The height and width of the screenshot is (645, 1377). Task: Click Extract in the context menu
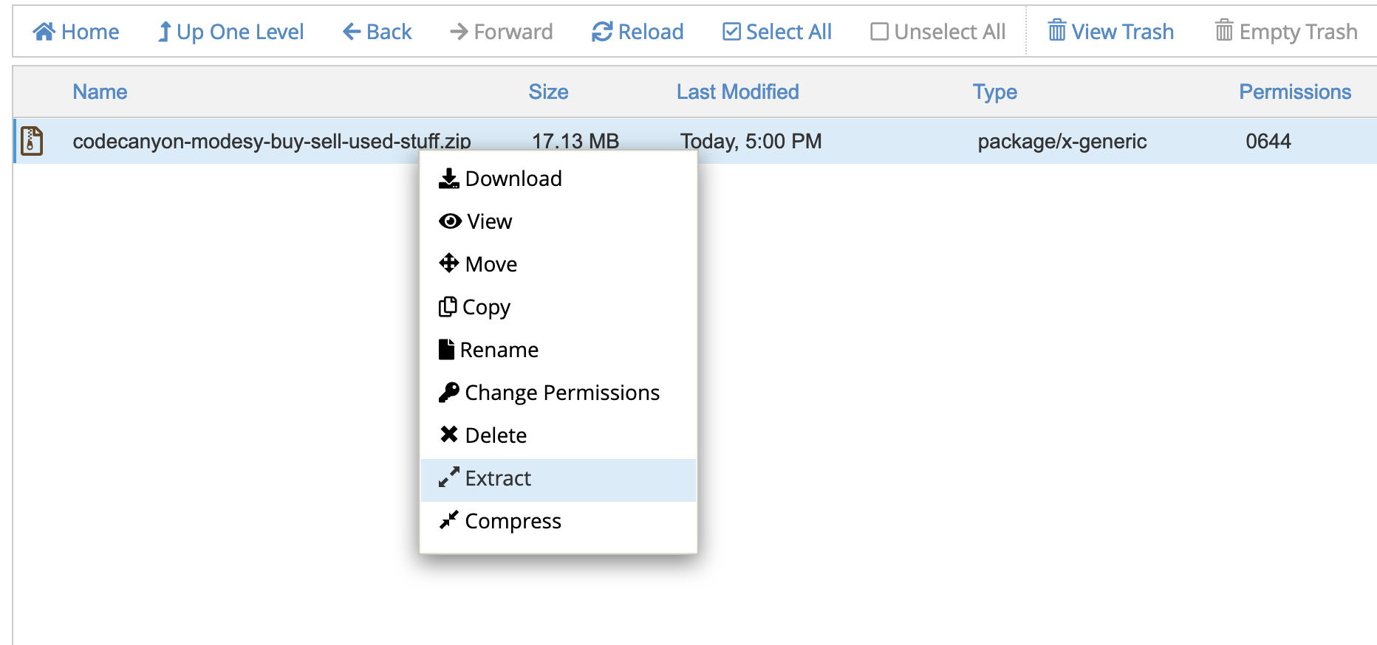click(x=497, y=478)
